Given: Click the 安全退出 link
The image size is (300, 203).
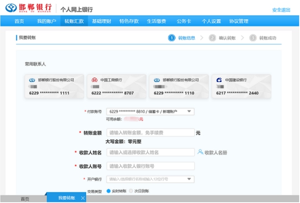Looking at the screenshot, I should 281,10.
